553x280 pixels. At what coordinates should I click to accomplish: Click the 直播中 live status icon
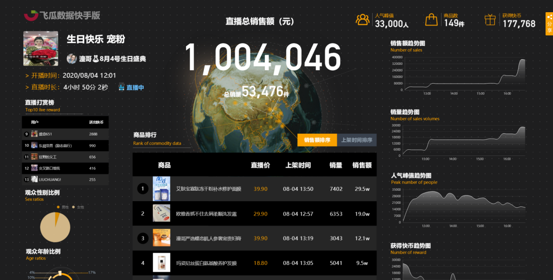click(121, 87)
